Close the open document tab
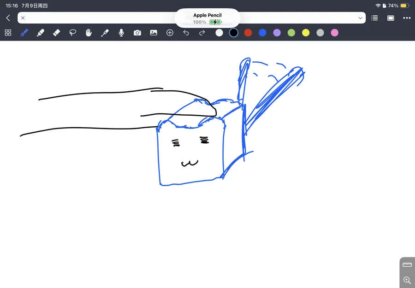415x288 pixels. 23,18
